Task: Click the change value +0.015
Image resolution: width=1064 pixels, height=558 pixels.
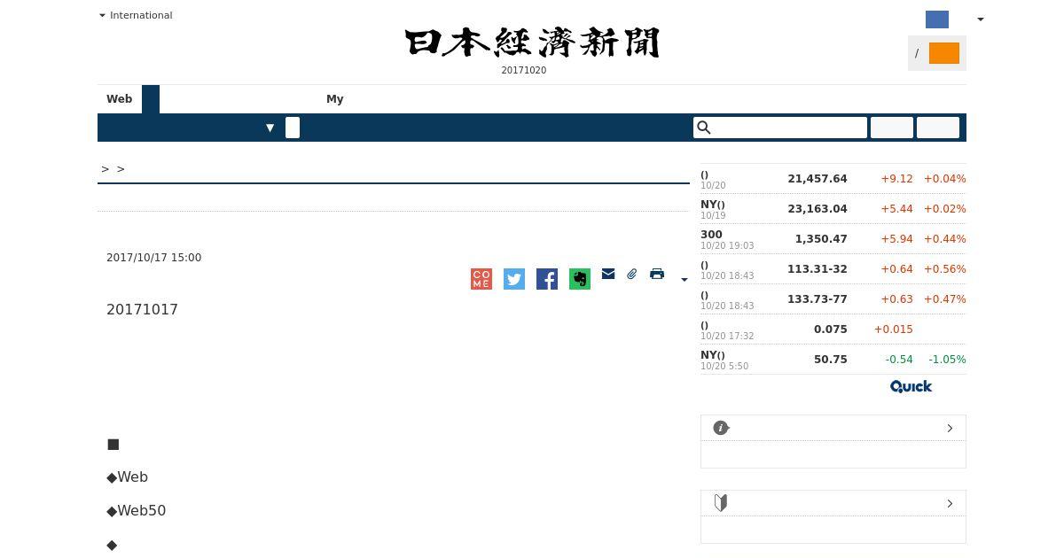Action: click(894, 329)
